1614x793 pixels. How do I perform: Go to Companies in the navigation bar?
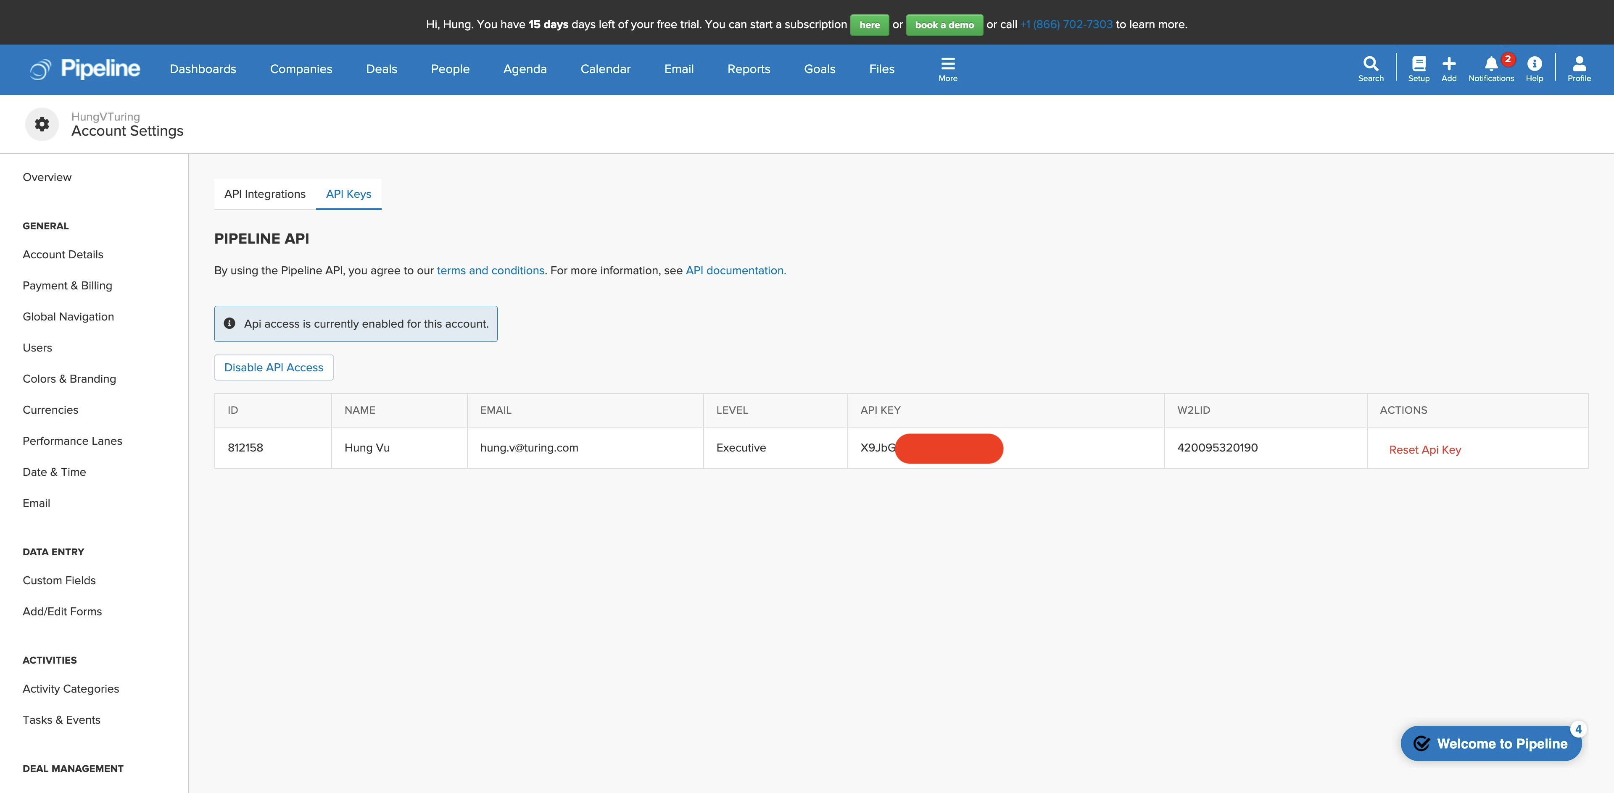tap(301, 69)
